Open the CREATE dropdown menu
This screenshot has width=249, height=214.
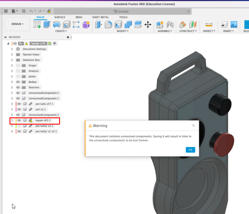[61, 31]
